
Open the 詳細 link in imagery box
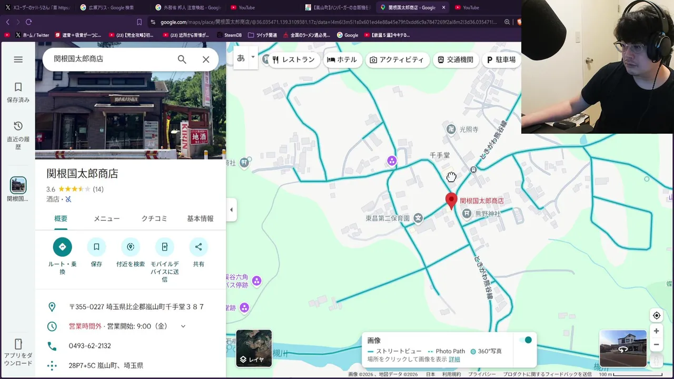click(454, 360)
